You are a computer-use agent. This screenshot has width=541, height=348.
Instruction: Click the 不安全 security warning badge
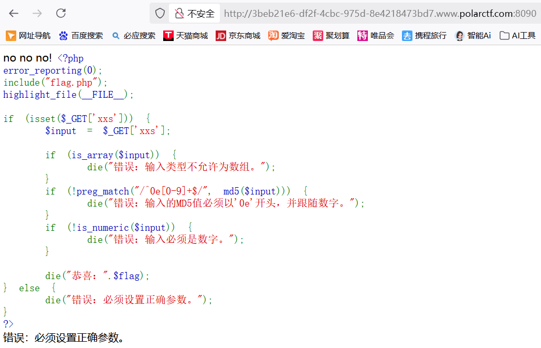(194, 14)
